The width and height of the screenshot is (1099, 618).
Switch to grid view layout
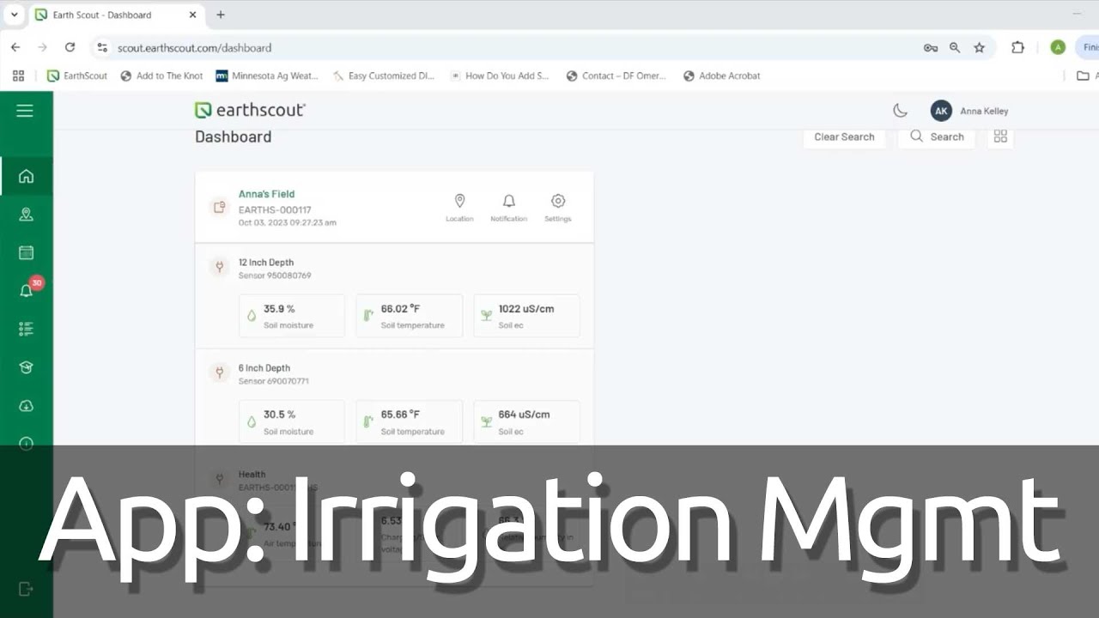point(1000,136)
